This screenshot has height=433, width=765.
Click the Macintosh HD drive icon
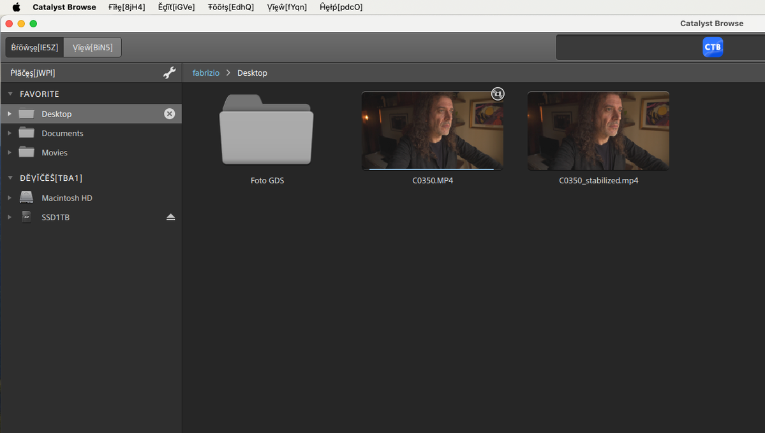26,198
